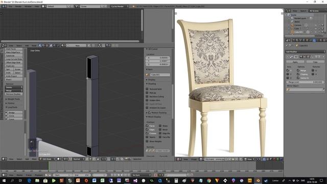
Task: Open the Render menu
Action: tap(18, 6)
